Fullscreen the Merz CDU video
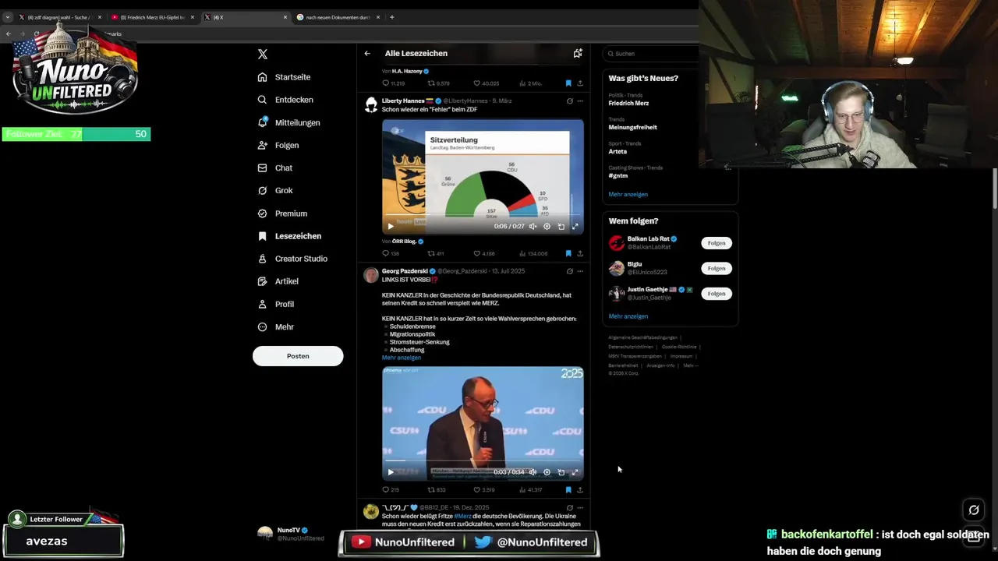 pyautogui.click(x=575, y=472)
